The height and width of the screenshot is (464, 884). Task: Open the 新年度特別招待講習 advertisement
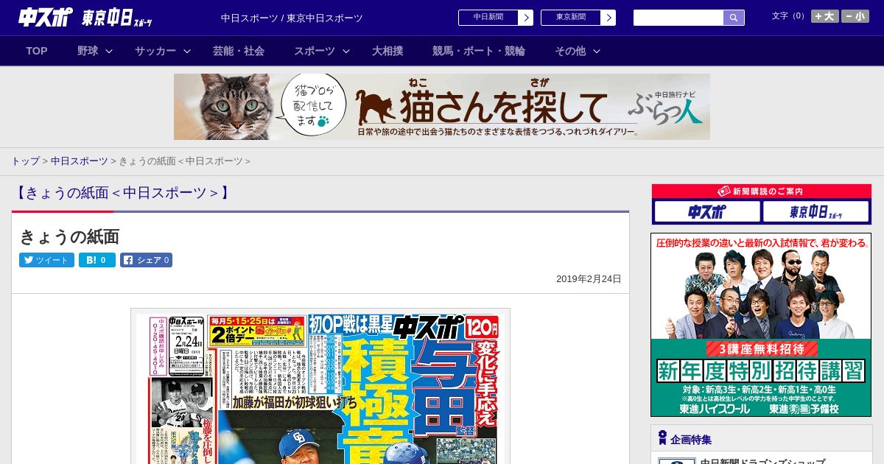coord(761,325)
